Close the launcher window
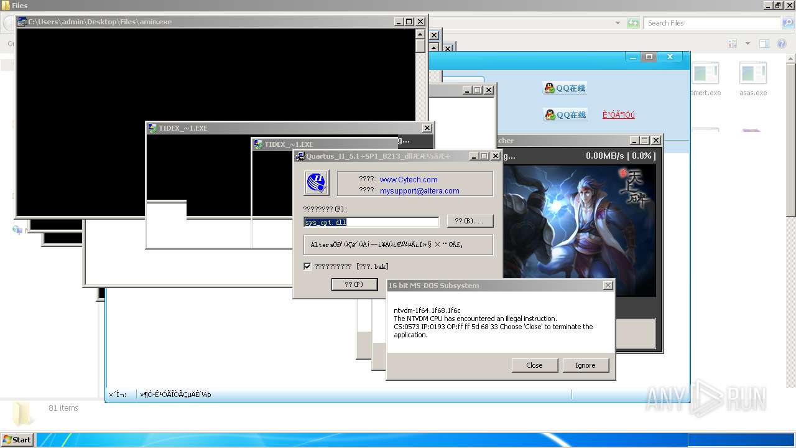The width and height of the screenshot is (796, 448). pyautogui.click(x=655, y=141)
